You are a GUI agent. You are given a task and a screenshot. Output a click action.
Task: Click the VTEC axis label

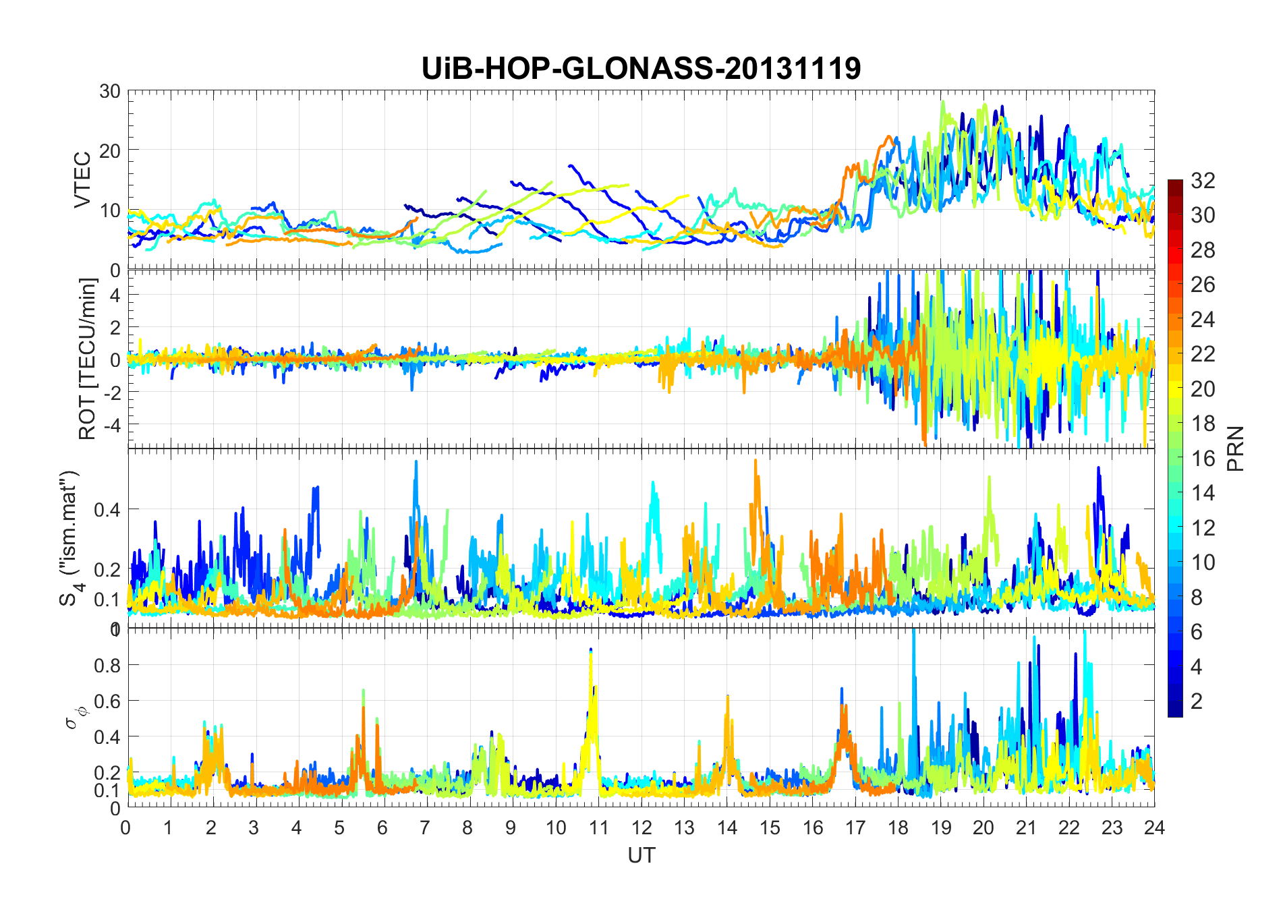coord(82,180)
